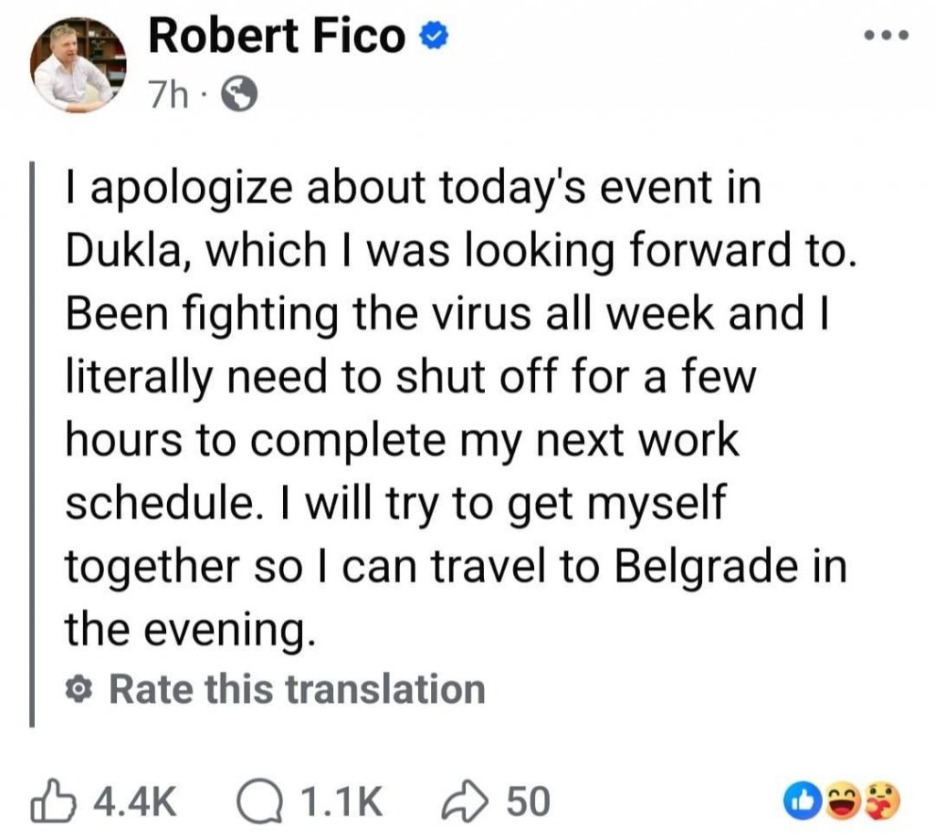Viewport: 935px width, 837px height.
Task: Share the post with arrow icon
Action: click(465, 800)
